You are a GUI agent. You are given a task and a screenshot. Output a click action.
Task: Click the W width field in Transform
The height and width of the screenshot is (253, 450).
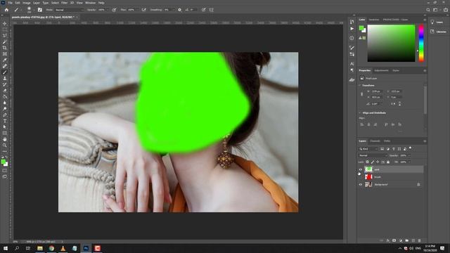pos(378,91)
